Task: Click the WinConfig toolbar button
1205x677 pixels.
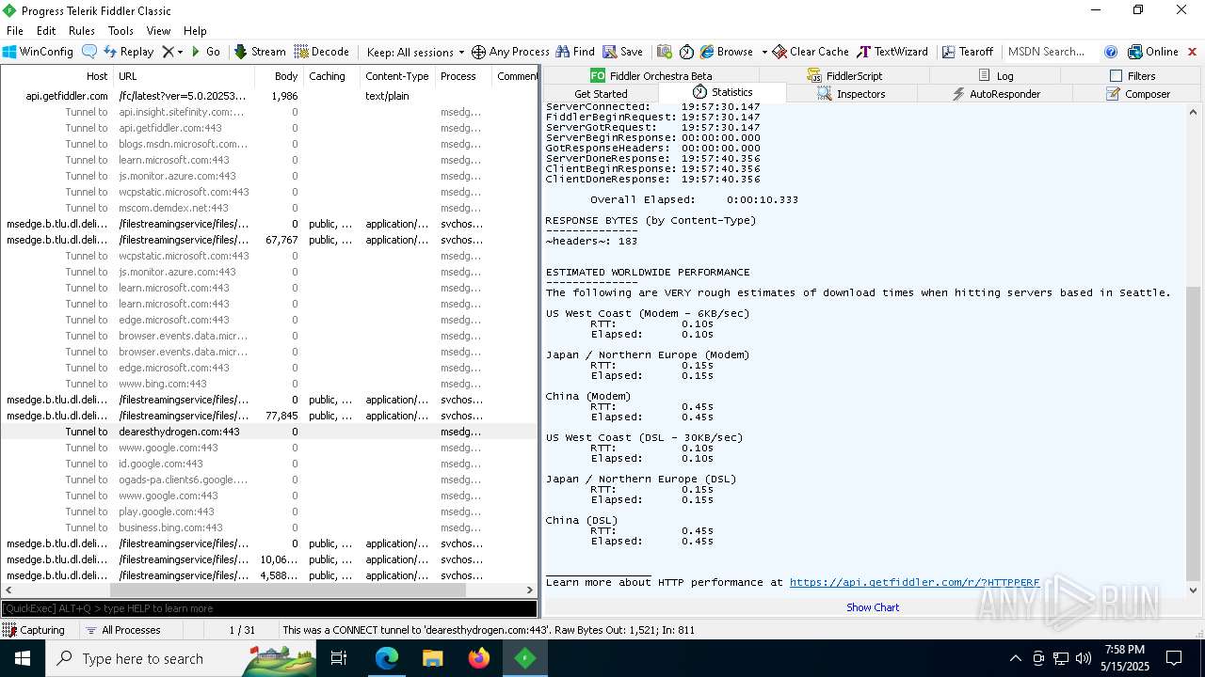Action: point(38,52)
